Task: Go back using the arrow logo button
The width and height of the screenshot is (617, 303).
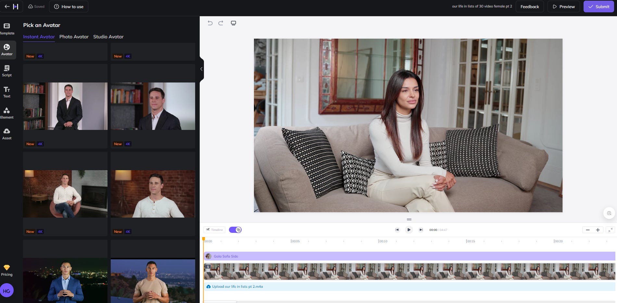Action: (x=11, y=6)
